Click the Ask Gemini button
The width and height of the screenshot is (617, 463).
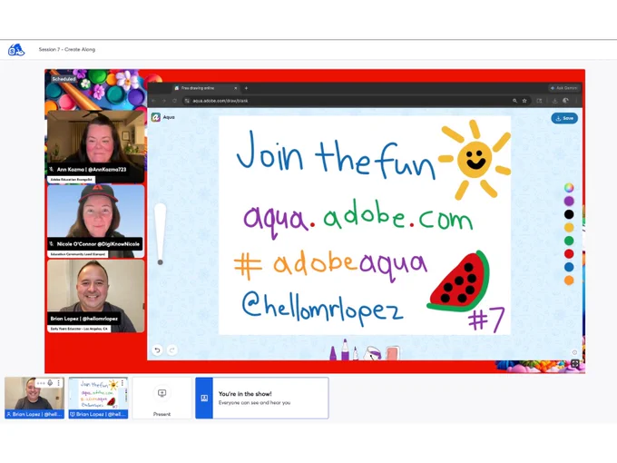tap(563, 88)
